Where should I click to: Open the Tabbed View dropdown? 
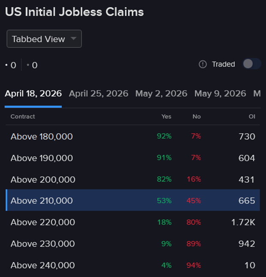(44, 39)
